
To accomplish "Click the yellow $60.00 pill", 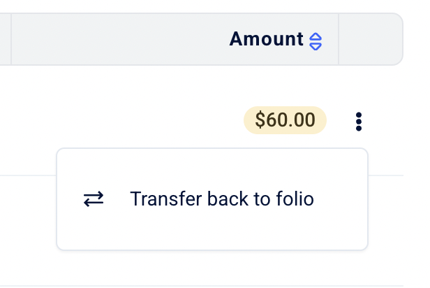I will click(x=285, y=120).
